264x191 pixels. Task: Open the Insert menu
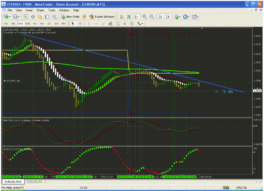[x=29, y=10]
